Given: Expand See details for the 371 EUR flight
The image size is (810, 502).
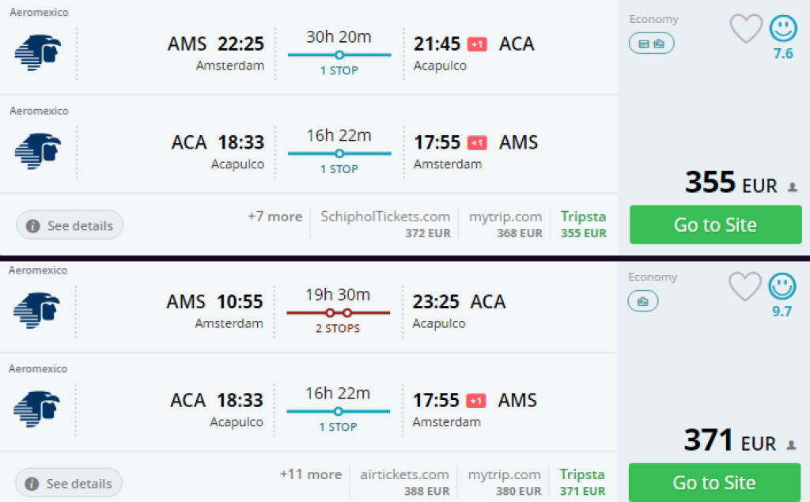Looking at the screenshot, I should 70,483.
